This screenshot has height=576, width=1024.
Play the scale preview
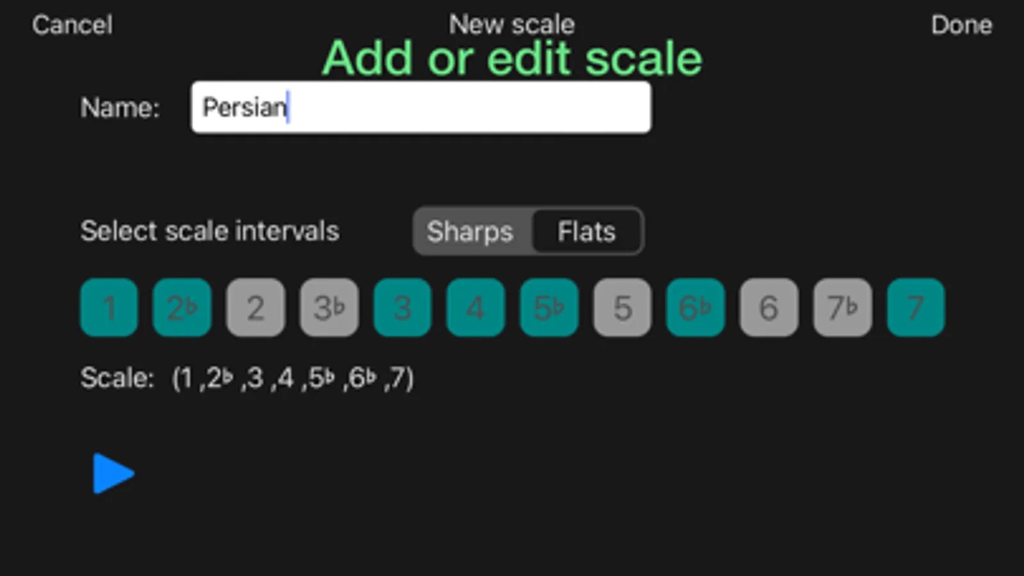click(113, 474)
